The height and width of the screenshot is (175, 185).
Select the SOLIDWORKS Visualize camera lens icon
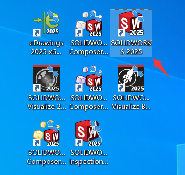point(46,78)
